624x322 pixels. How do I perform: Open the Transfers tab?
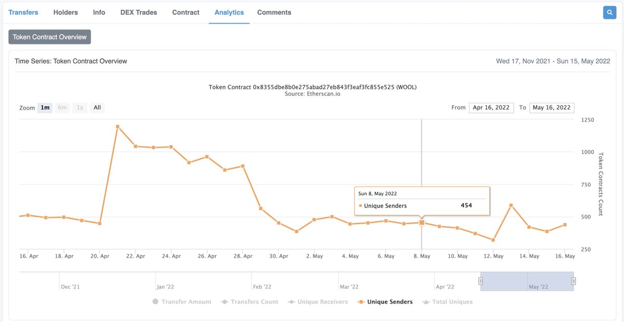pyautogui.click(x=23, y=12)
